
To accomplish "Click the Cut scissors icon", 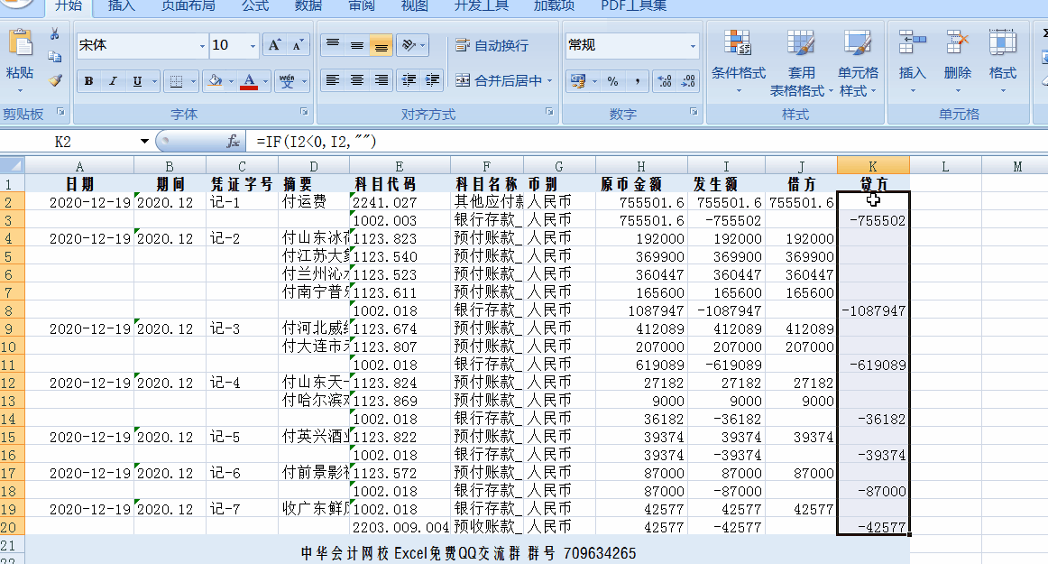I will (x=55, y=35).
